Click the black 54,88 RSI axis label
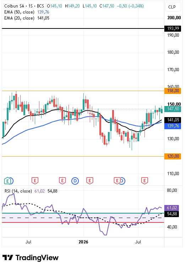This screenshot has height=263, width=186. [172, 214]
